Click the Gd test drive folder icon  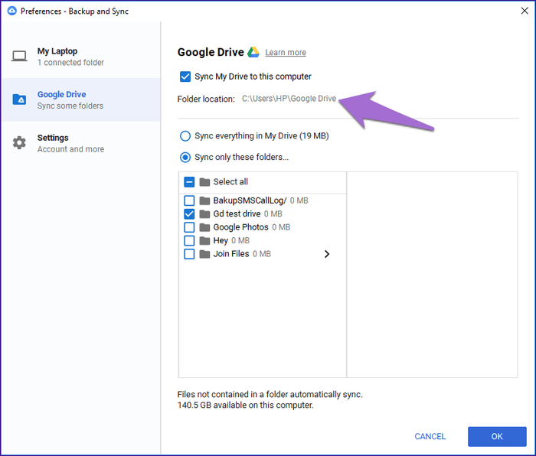click(204, 213)
